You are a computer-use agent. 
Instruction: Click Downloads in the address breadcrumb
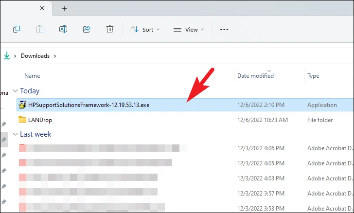pos(35,56)
